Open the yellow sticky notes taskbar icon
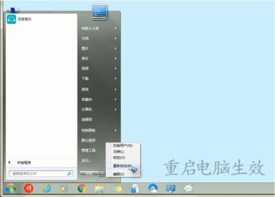Image resolution: width=275 pixels, height=197 pixels. (117, 188)
